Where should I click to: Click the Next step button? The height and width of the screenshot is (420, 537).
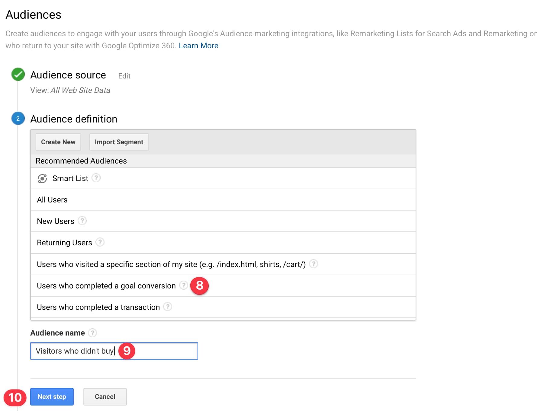point(52,397)
